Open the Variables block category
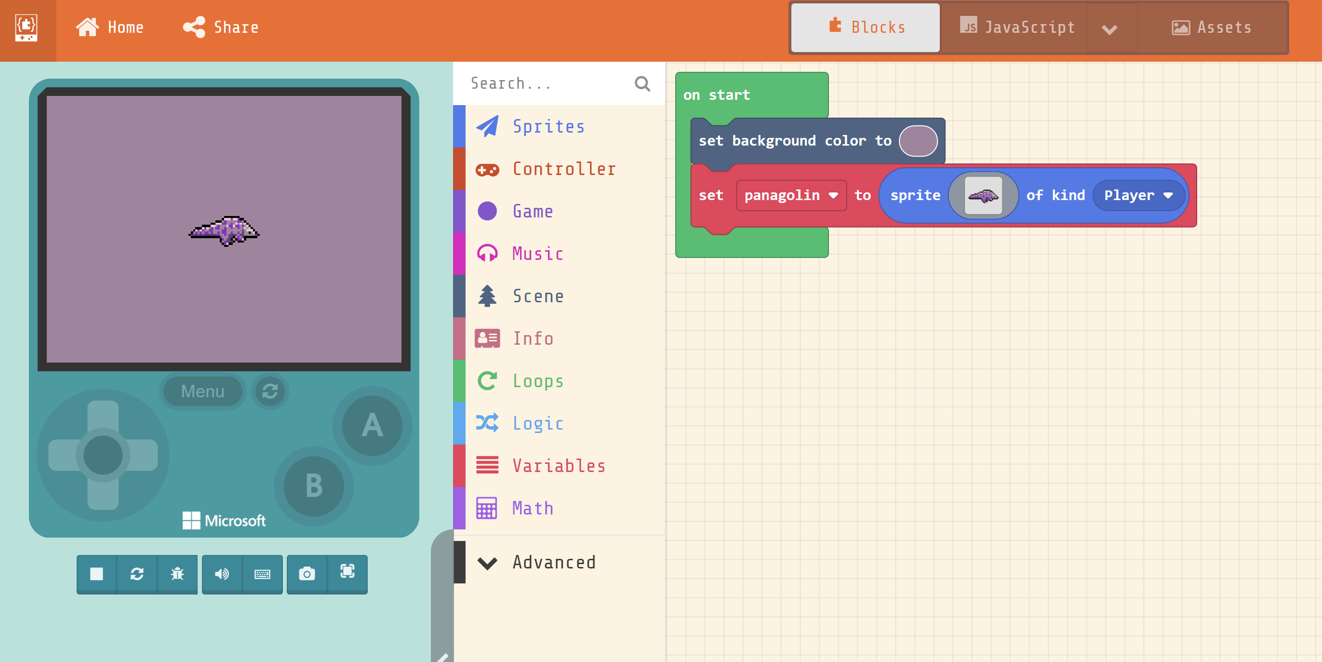1322x662 pixels. point(560,466)
